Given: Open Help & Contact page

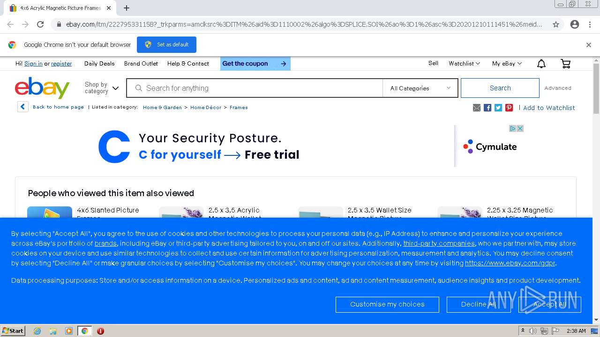Looking at the screenshot, I should 188,64.
